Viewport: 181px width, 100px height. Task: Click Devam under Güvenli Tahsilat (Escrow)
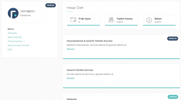click(70, 78)
